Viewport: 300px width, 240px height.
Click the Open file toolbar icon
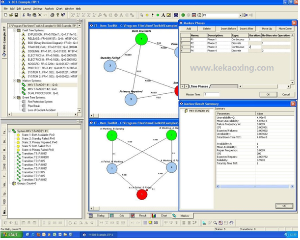tap(11, 16)
